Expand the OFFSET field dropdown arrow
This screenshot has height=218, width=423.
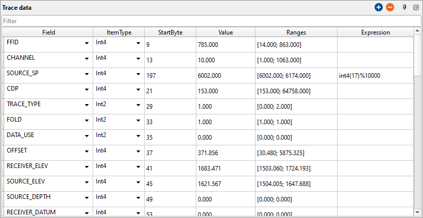(x=87, y=152)
